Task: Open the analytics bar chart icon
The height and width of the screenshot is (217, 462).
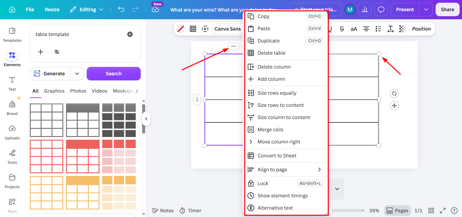Action: 365,9
